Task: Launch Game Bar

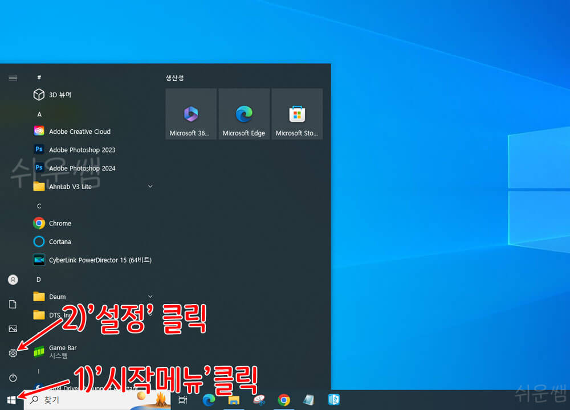Action: 63,350
